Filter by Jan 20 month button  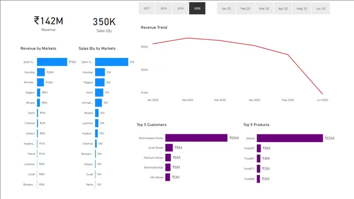226,9
